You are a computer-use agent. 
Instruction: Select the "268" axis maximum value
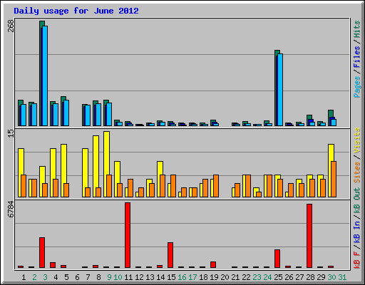(11, 26)
